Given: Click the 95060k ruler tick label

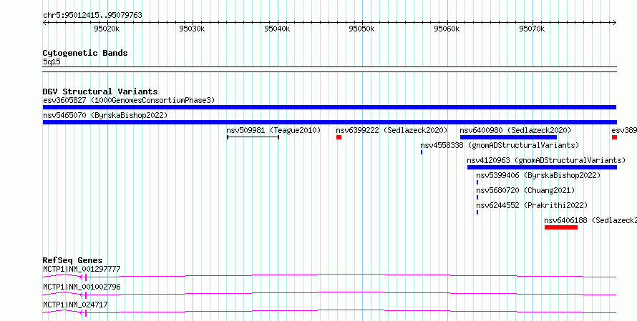Looking at the screenshot, I should 447,29.
